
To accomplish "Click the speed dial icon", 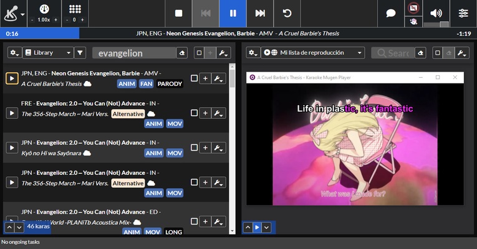I will click(x=44, y=9).
